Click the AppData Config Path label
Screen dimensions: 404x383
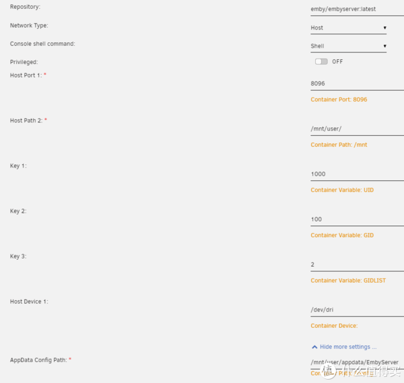(x=38, y=360)
